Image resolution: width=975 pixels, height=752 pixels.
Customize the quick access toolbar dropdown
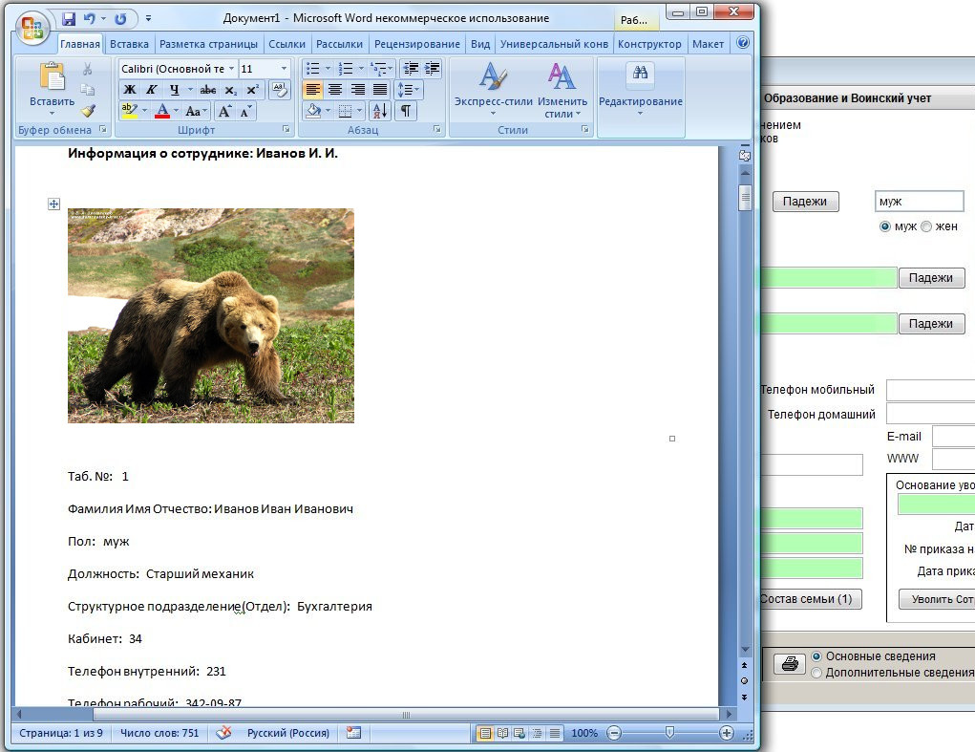tap(148, 19)
